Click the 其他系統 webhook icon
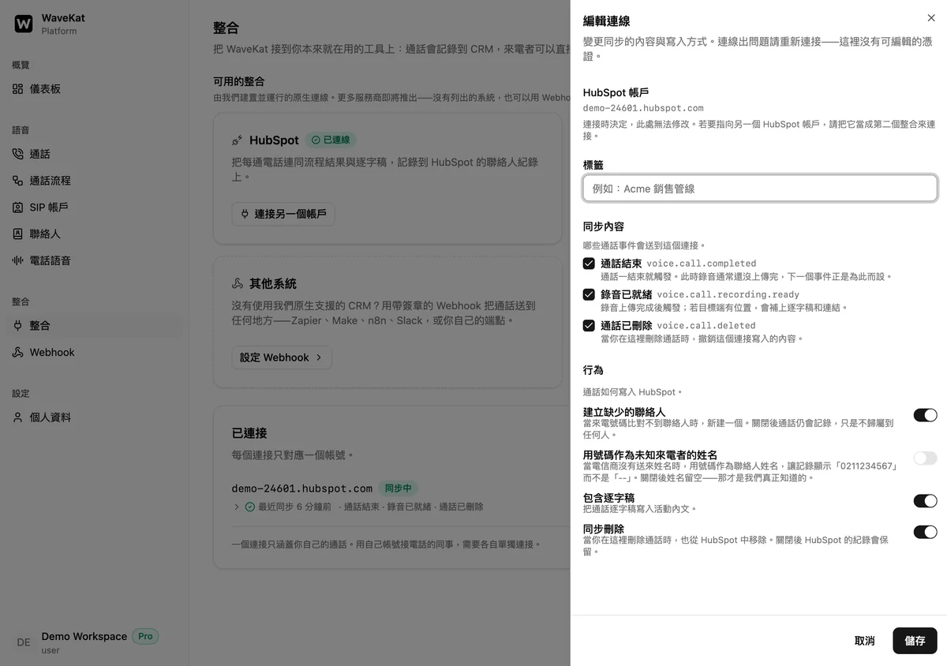The height and width of the screenshot is (666, 947). (237, 283)
